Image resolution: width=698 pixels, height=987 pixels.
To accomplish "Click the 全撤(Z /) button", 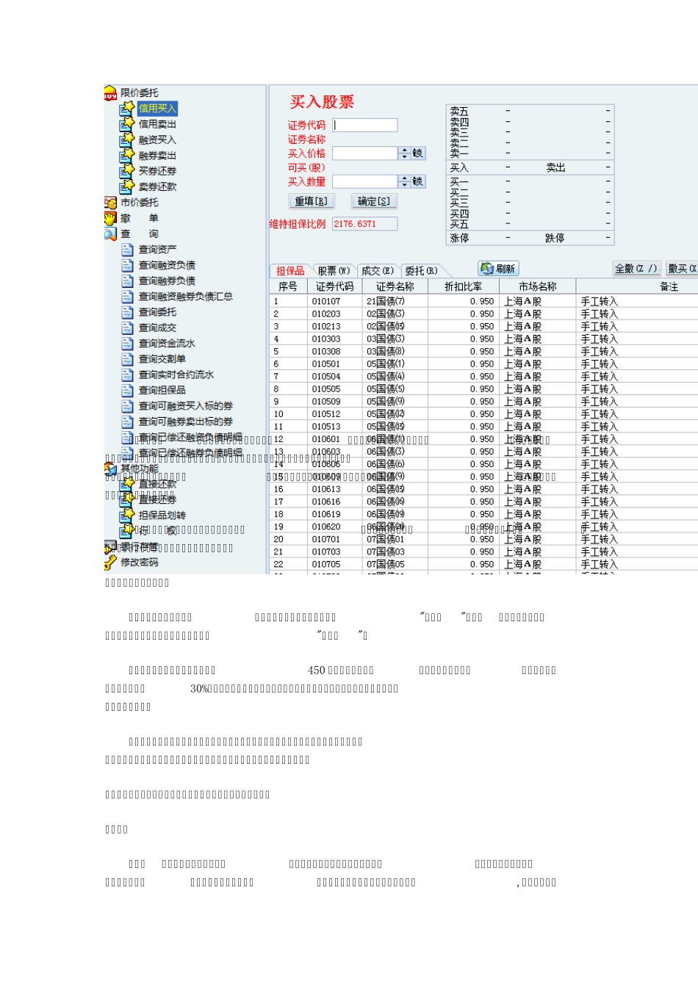I will [x=637, y=269].
